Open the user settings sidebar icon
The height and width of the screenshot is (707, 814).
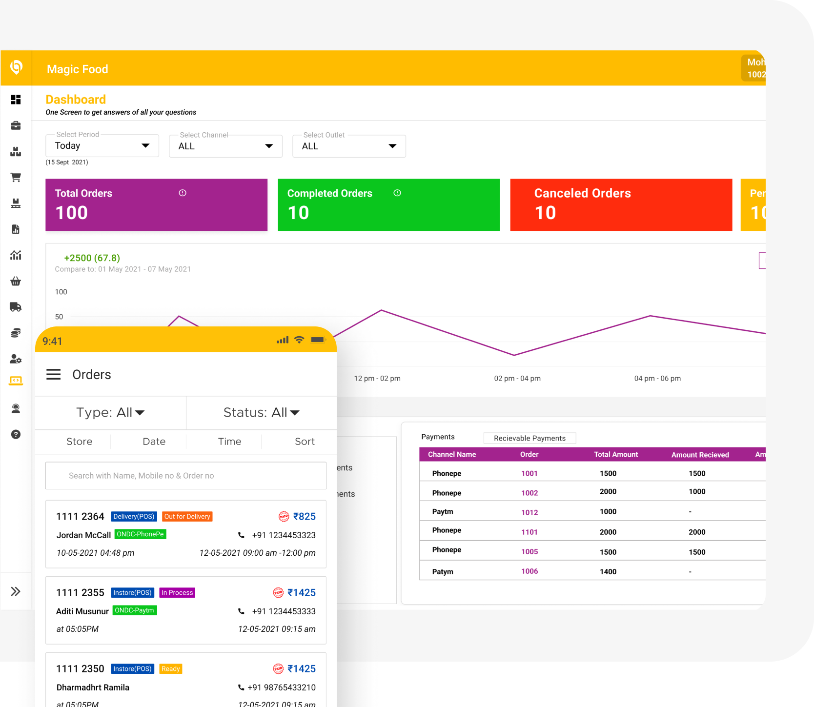tap(16, 359)
